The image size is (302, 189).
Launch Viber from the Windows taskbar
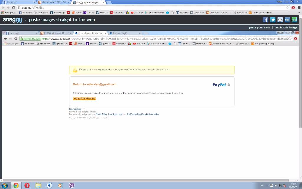pyautogui.click(x=71, y=185)
